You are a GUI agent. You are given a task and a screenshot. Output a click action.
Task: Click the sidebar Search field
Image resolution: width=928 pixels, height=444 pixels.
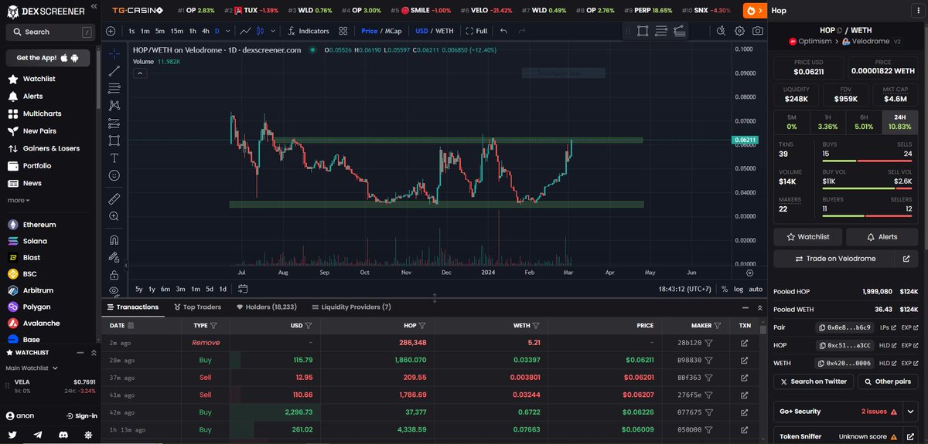tap(49, 32)
